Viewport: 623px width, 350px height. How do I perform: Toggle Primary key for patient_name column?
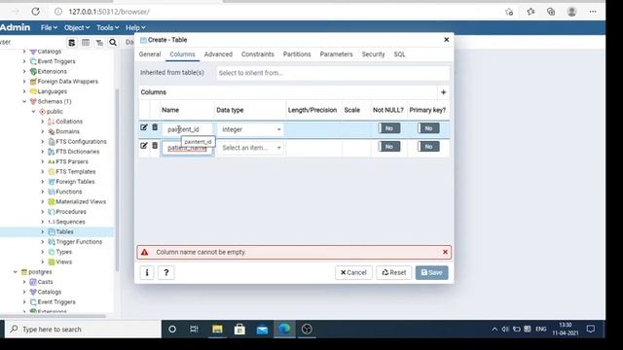point(428,147)
